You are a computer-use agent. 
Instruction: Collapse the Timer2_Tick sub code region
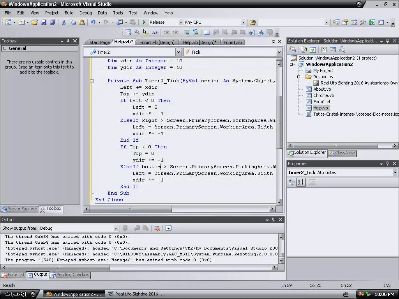tap(92, 81)
